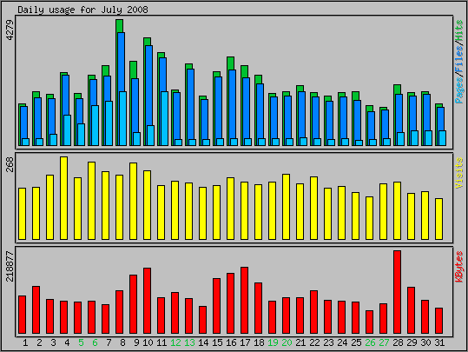This screenshot has height=352, width=468.
Task: Click the green weekend day label 19
Action: pyautogui.click(x=273, y=342)
